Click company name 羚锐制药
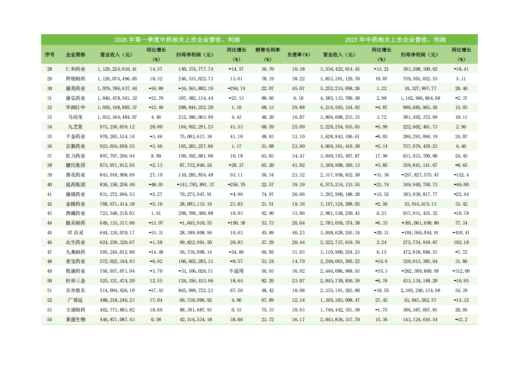The width and height of the screenshot is (519, 367). pos(75,79)
